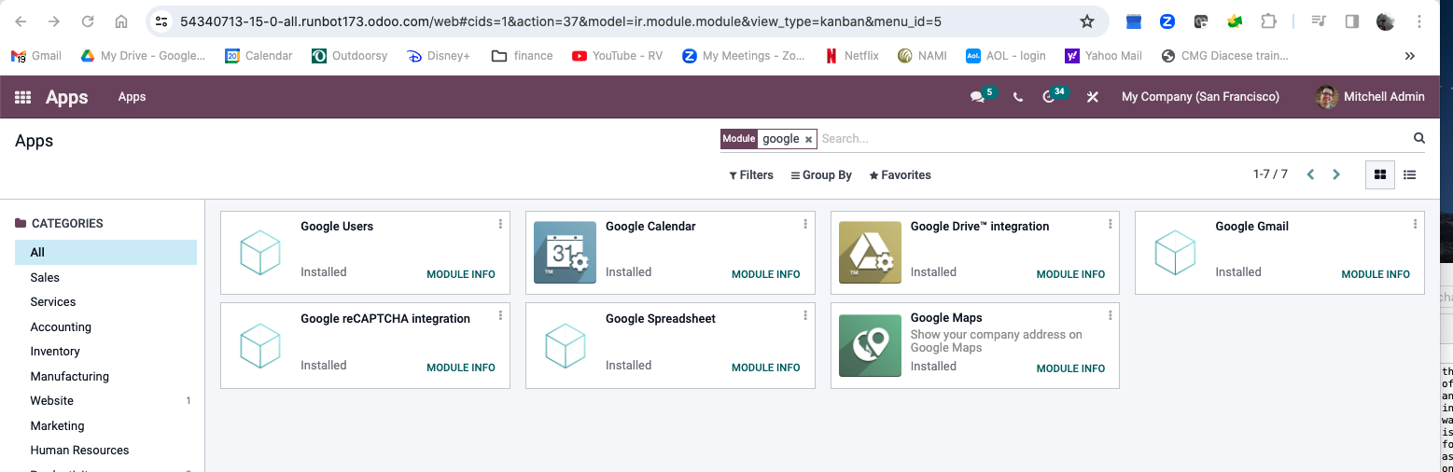Screen dimensions: 1453x472
Task: Click the browser back arrow
Action: point(21,21)
